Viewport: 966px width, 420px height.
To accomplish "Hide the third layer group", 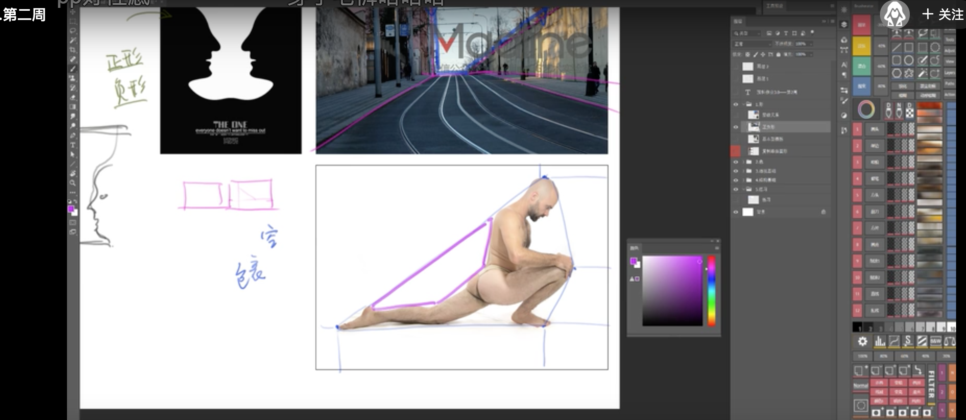I will tap(736, 171).
